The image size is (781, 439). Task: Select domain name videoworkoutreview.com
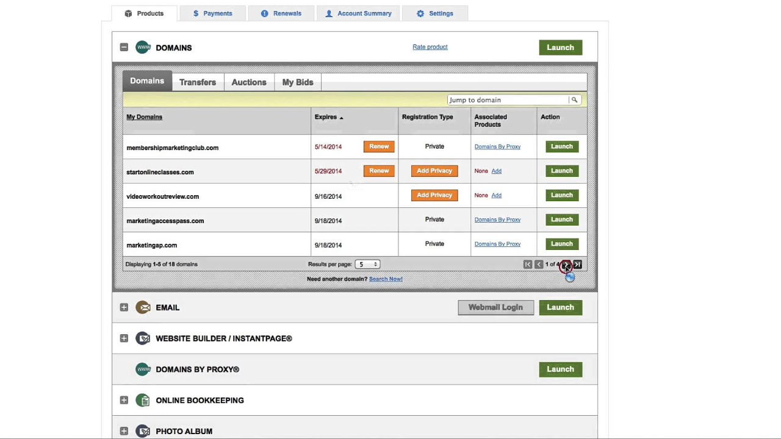[x=163, y=196]
